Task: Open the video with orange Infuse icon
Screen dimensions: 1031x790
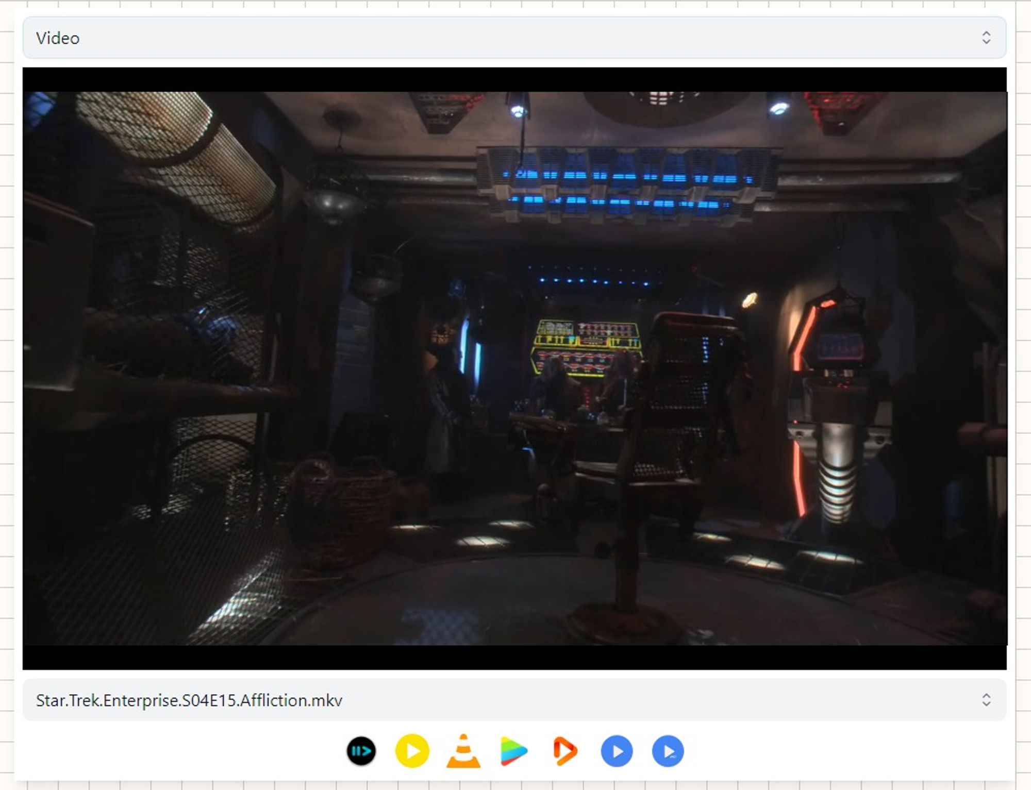Action: pos(565,751)
